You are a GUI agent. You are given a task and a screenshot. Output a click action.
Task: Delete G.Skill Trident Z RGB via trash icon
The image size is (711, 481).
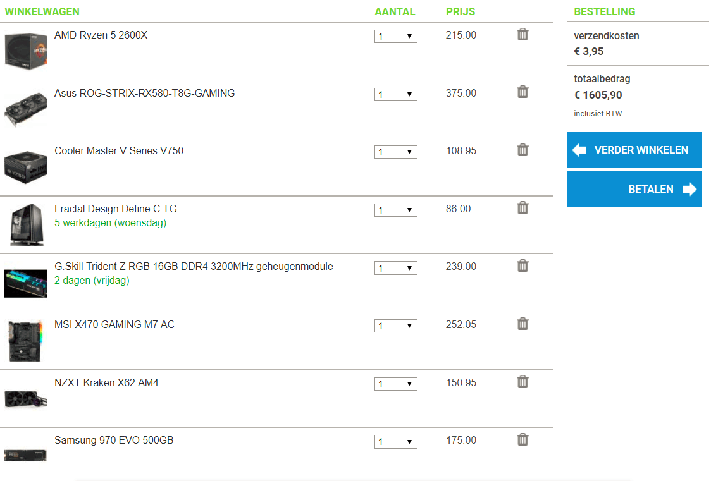523,266
